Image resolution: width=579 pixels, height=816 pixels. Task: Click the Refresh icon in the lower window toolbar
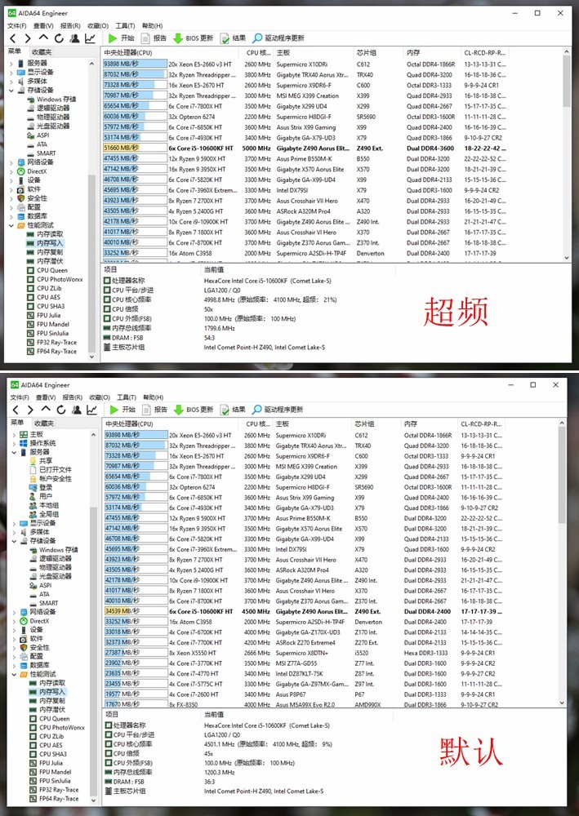(x=61, y=410)
